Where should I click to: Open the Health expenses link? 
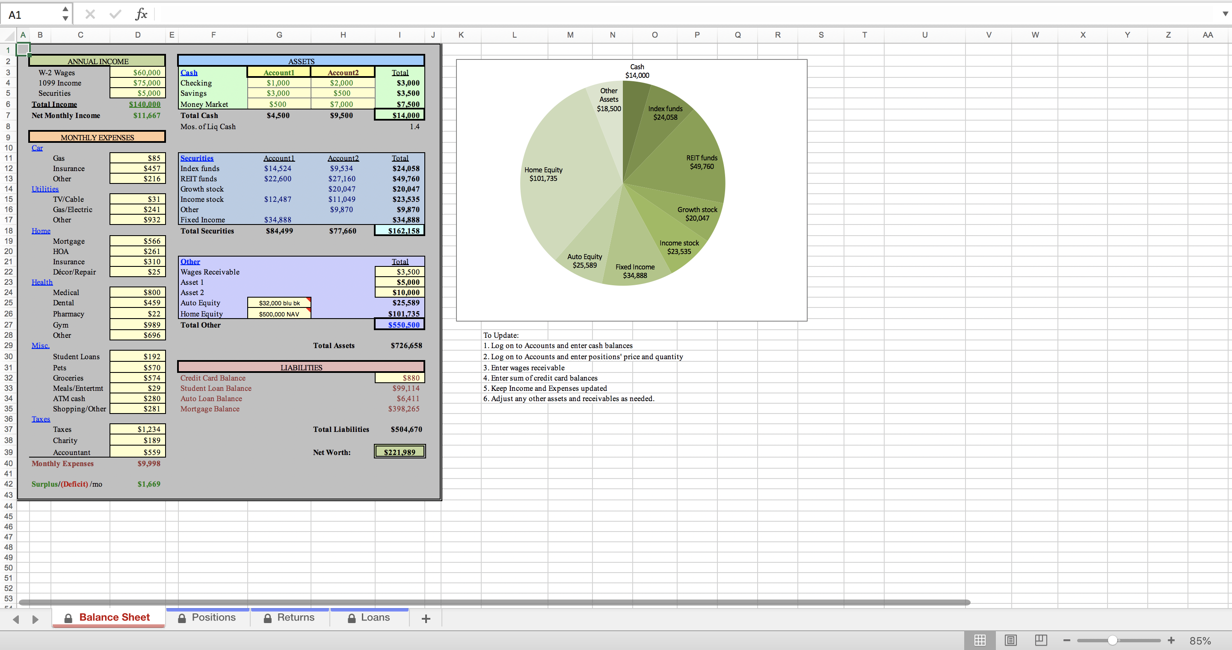click(x=42, y=283)
